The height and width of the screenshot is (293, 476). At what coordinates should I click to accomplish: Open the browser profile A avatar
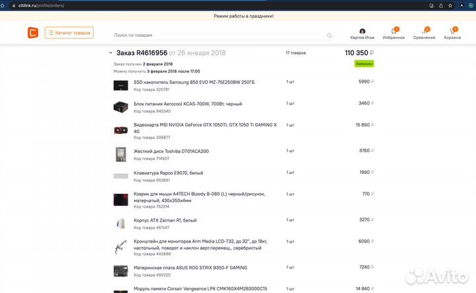(x=461, y=5)
